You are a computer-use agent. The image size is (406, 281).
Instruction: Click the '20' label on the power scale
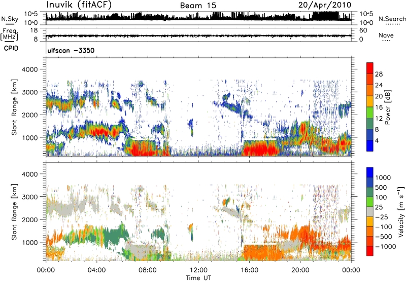(x=379, y=96)
